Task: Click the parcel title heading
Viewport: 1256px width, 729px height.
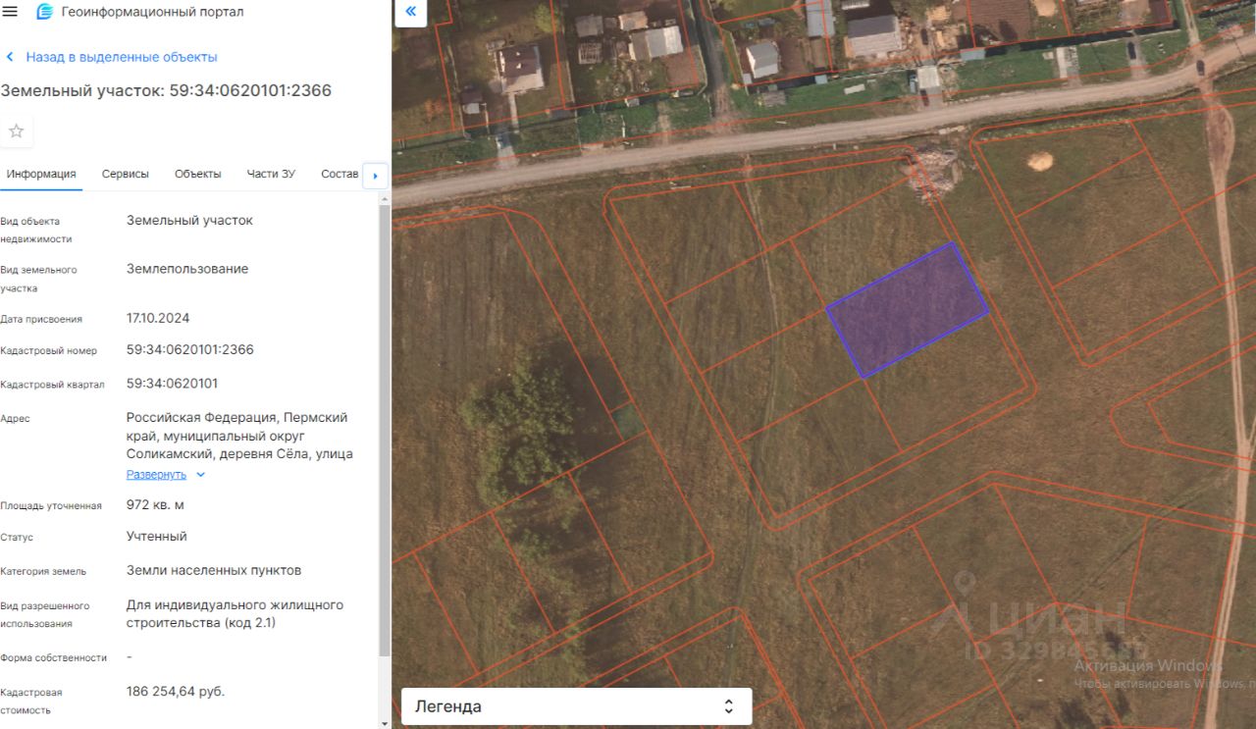Action: [x=166, y=91]
